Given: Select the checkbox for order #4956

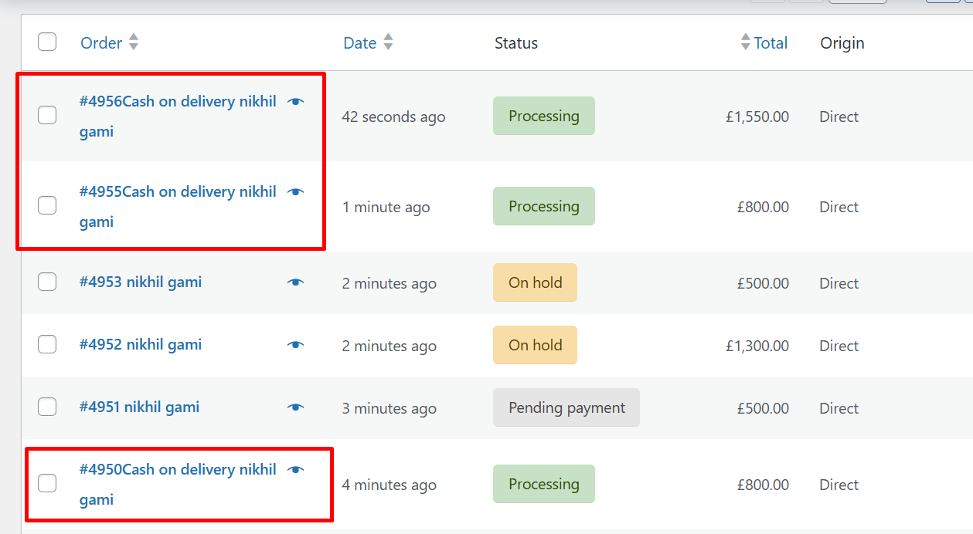Looking at the screenshot, I should tap(47, 115).
